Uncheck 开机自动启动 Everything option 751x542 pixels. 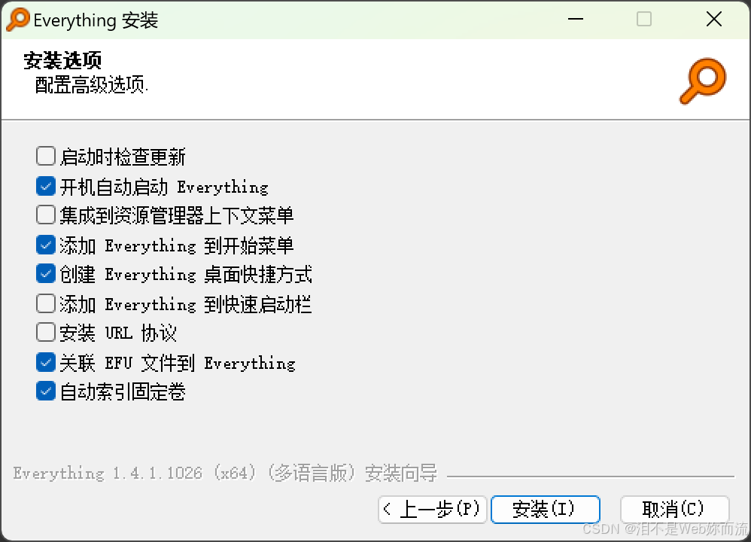tap(45, 186)
